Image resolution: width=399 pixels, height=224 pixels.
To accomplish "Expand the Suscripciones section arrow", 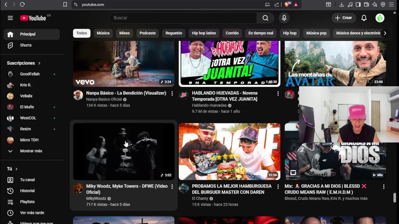I will [39, 63].
